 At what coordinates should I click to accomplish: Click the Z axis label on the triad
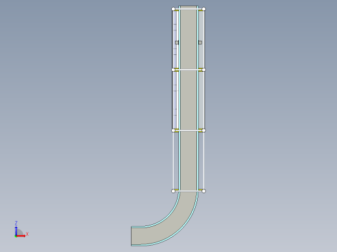(x=16, y=223)
